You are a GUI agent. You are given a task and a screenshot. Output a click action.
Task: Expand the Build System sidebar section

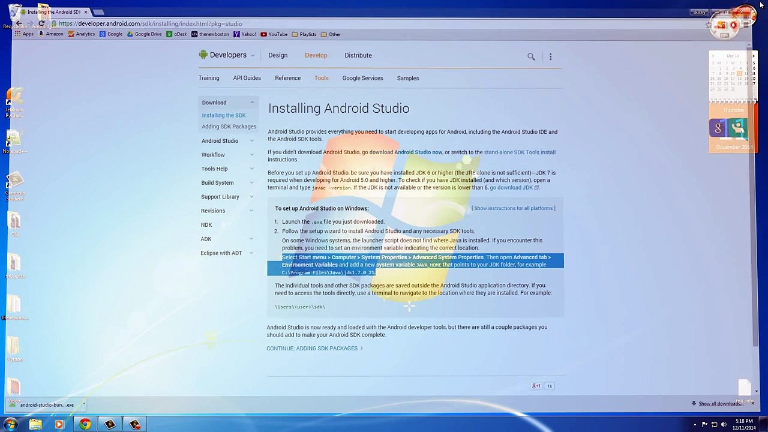(x=251, y=183)
